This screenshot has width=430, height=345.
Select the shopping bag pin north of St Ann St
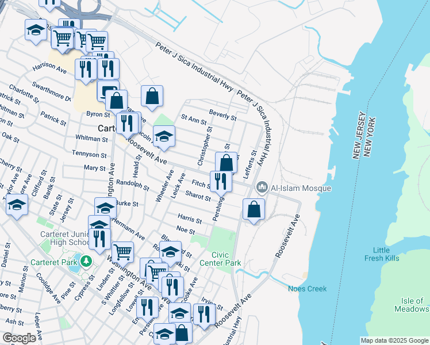click(152, 97)
